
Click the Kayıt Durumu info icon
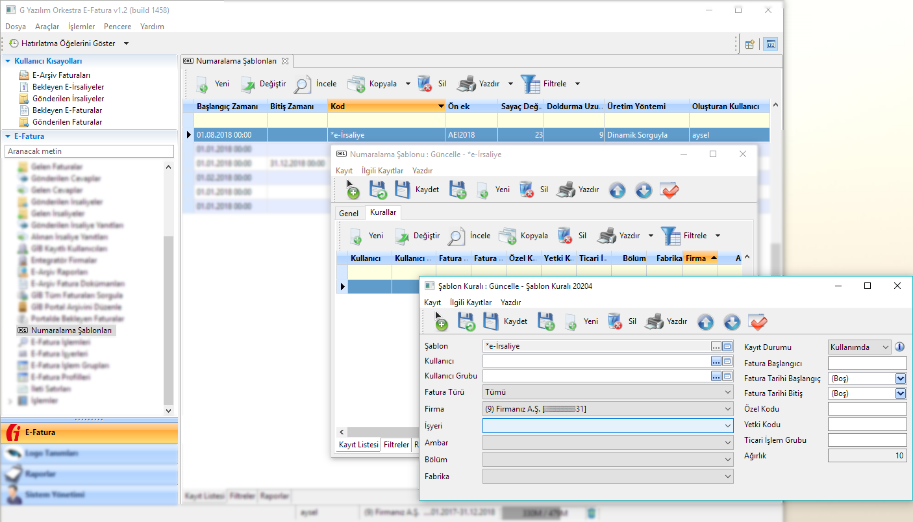900,347
